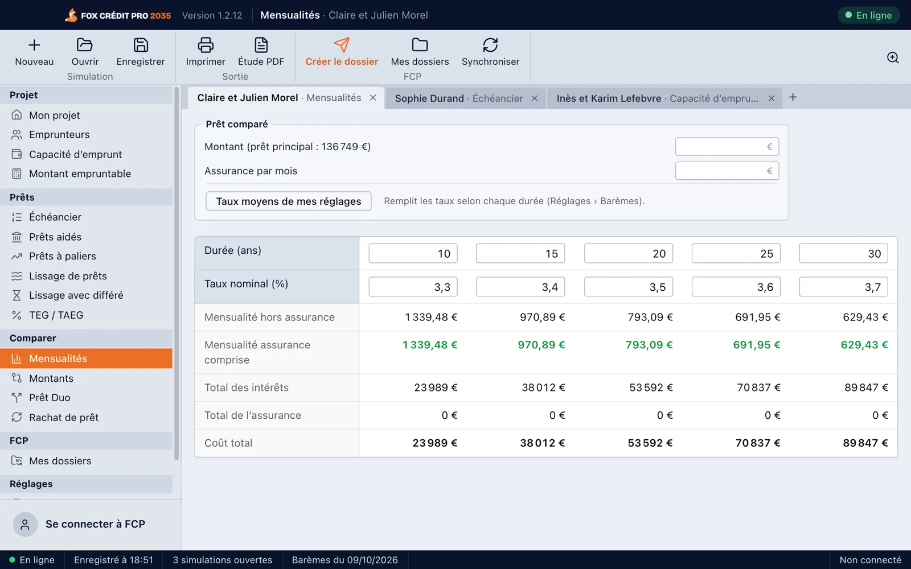
Task: Print using the Imprimer icon
Action: tap(206, 45)
